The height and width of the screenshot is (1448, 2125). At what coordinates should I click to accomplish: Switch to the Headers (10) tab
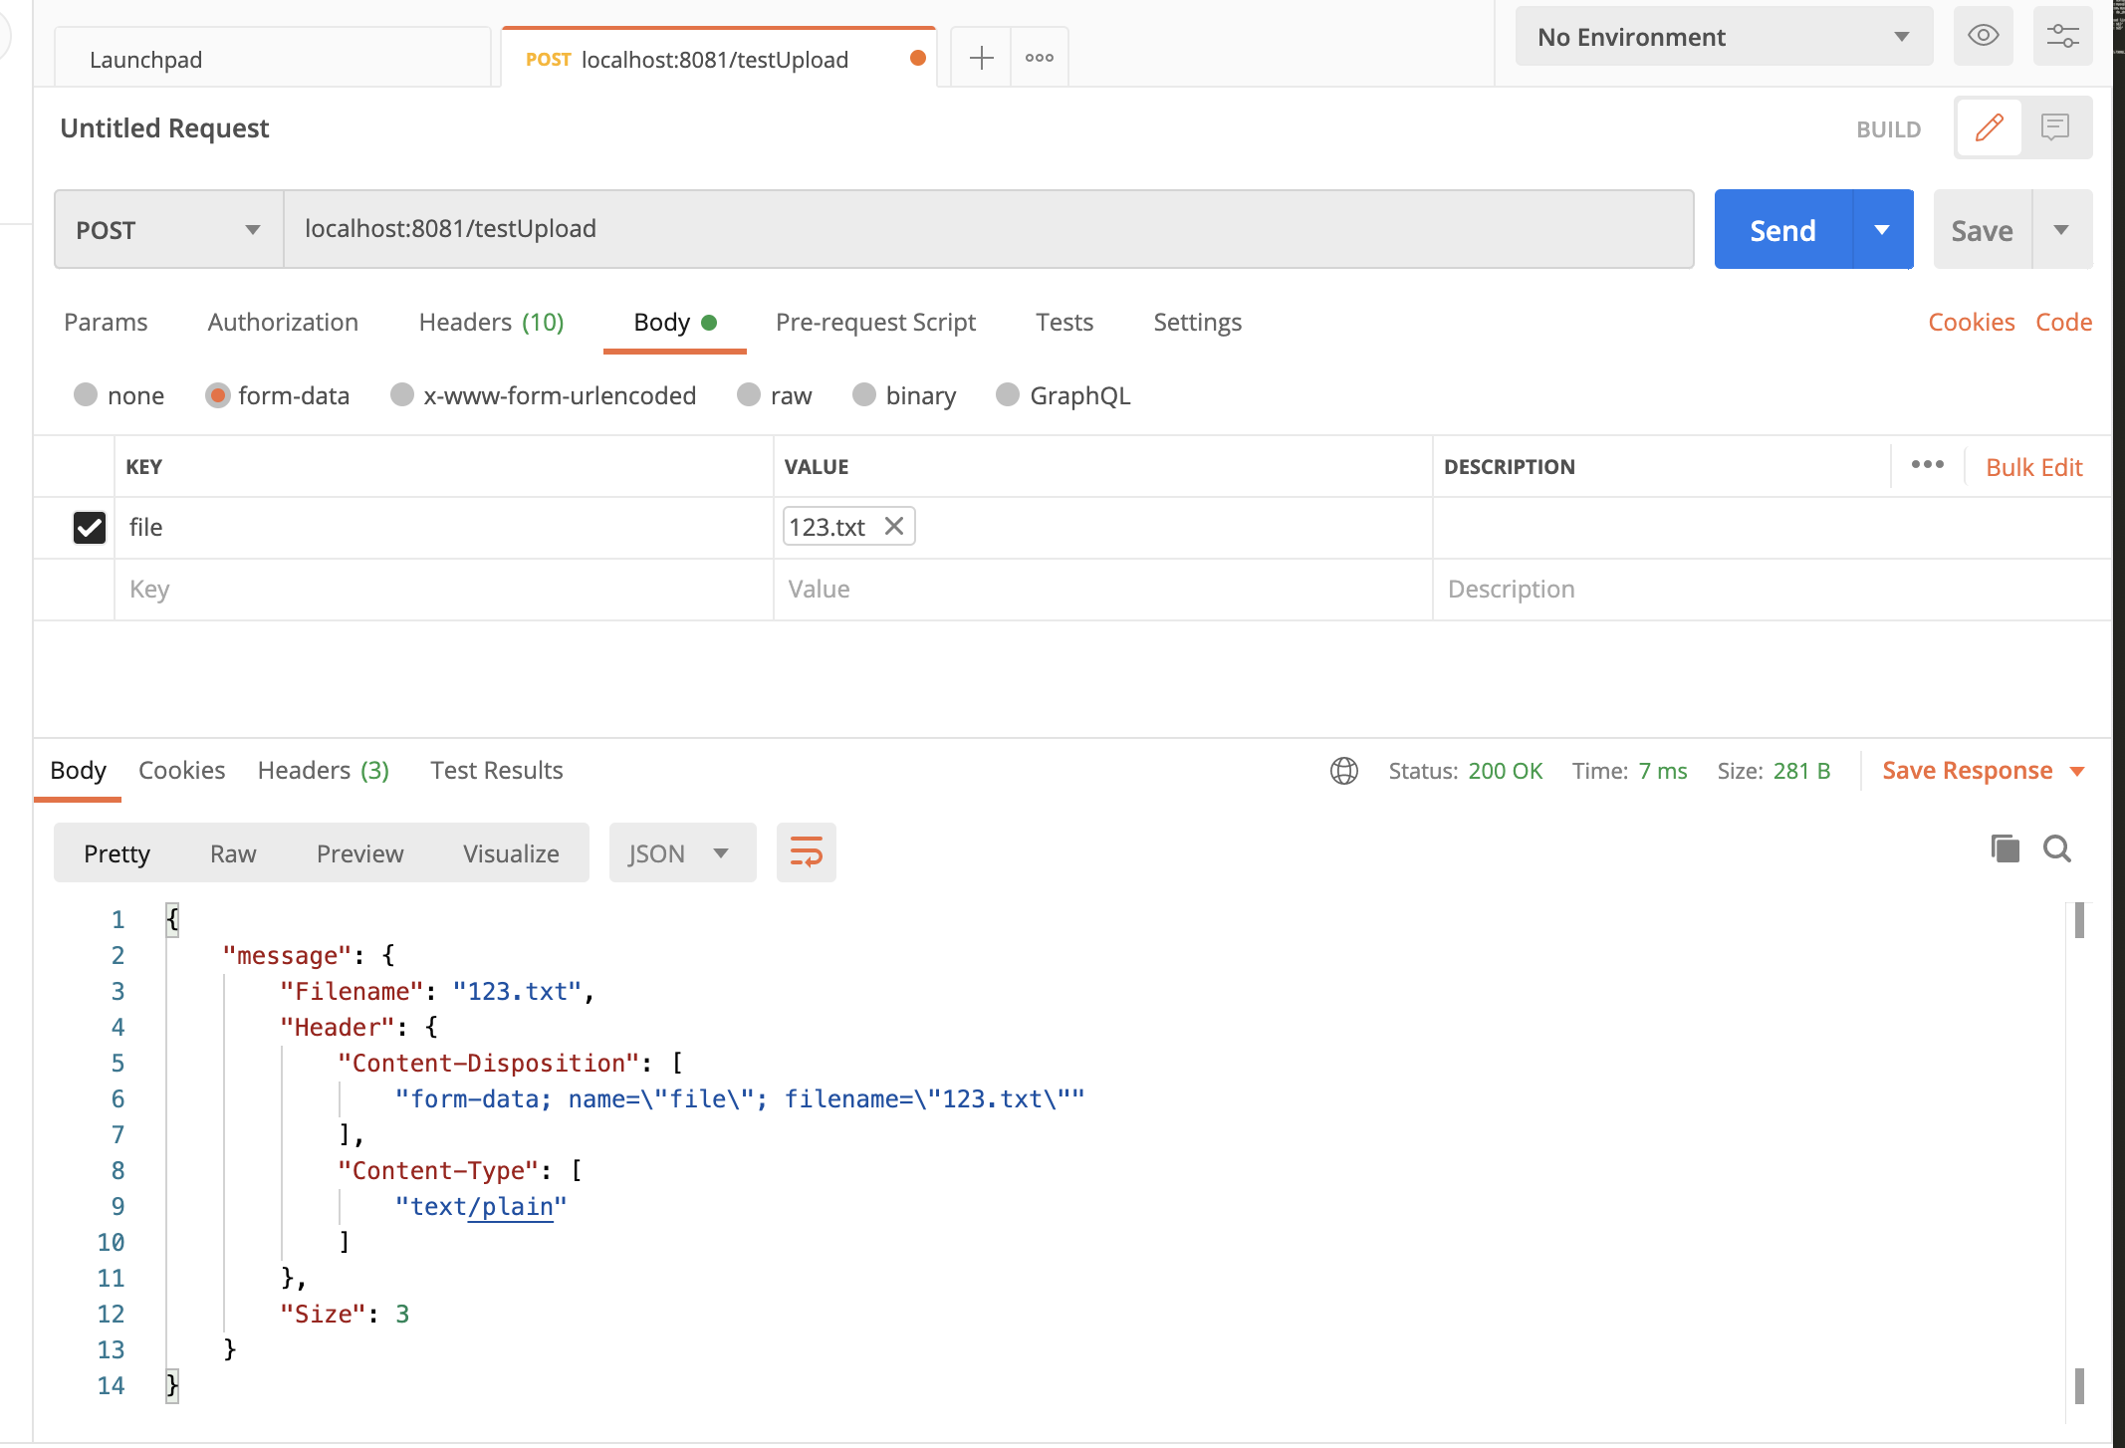(x=491, y=322)
